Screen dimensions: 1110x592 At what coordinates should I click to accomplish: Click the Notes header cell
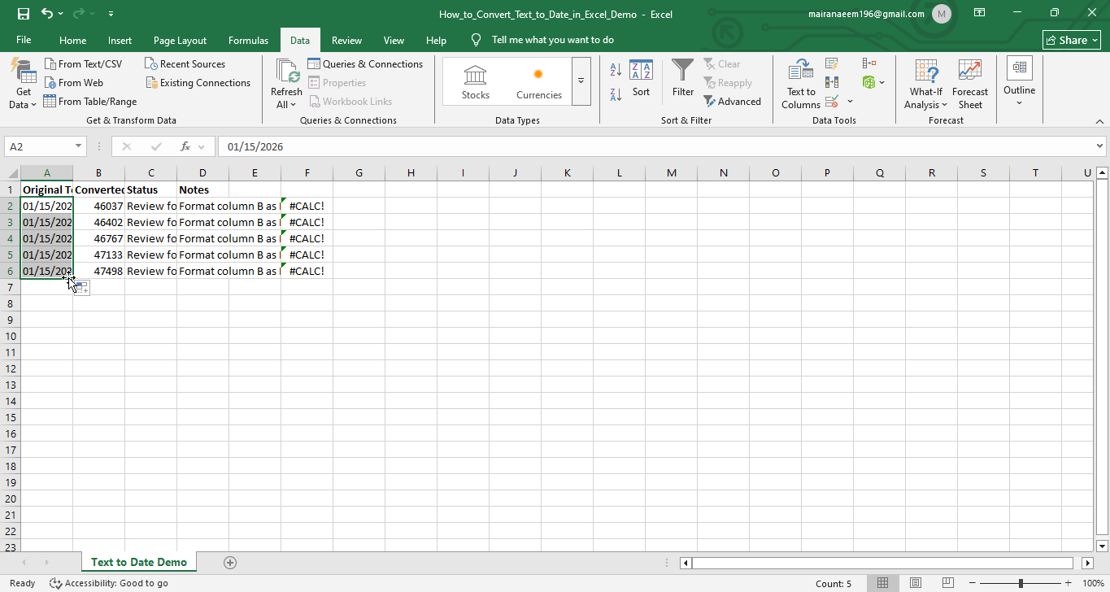coord(202,189)
